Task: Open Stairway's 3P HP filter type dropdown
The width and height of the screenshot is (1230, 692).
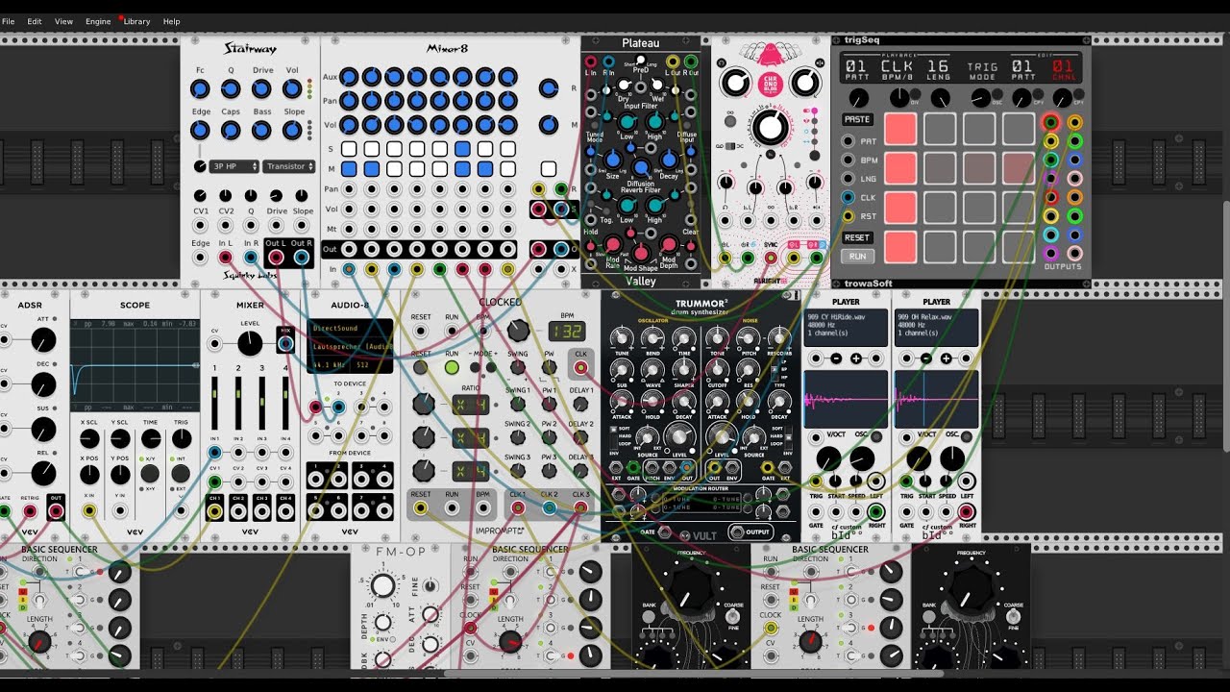Action: click(x=234, y=166)
